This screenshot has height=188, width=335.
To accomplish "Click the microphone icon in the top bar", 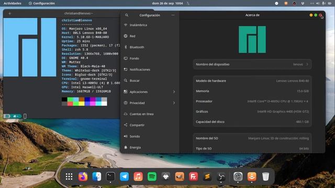I will 323,3.
